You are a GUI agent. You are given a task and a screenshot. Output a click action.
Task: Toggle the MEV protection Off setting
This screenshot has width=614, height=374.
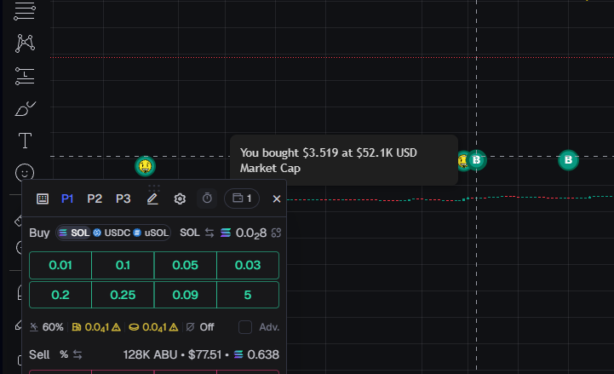[200, 327]
